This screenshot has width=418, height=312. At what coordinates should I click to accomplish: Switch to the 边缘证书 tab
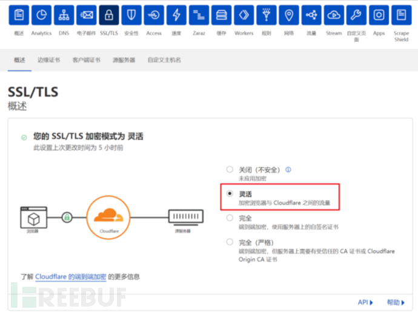49,60
